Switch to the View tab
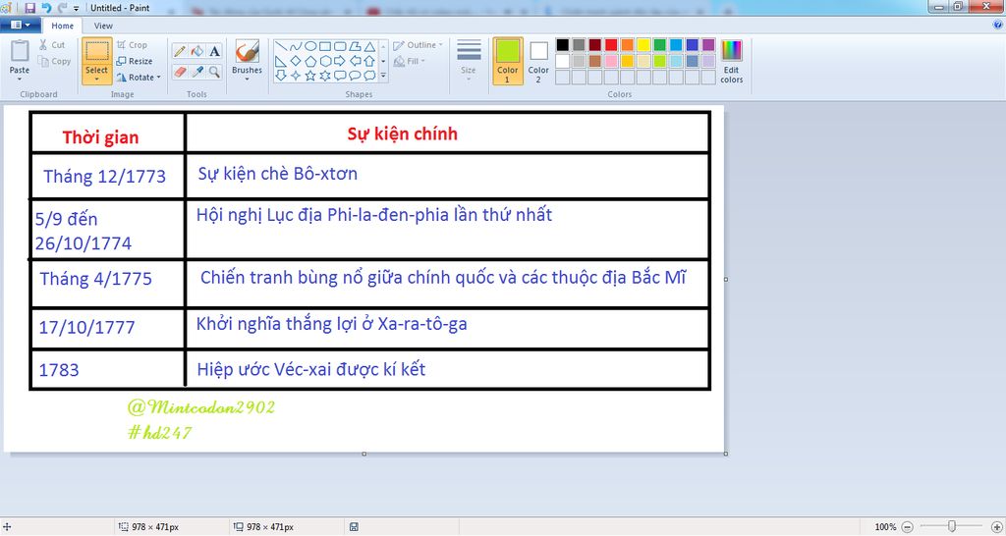Screen dimensions: 1006x536 coord(103,26)
